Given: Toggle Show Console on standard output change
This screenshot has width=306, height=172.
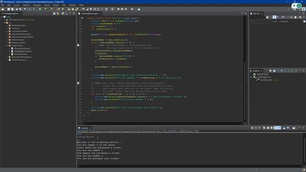Looking at the screenshot, I should pyautogui.click(x=275, y=128).
